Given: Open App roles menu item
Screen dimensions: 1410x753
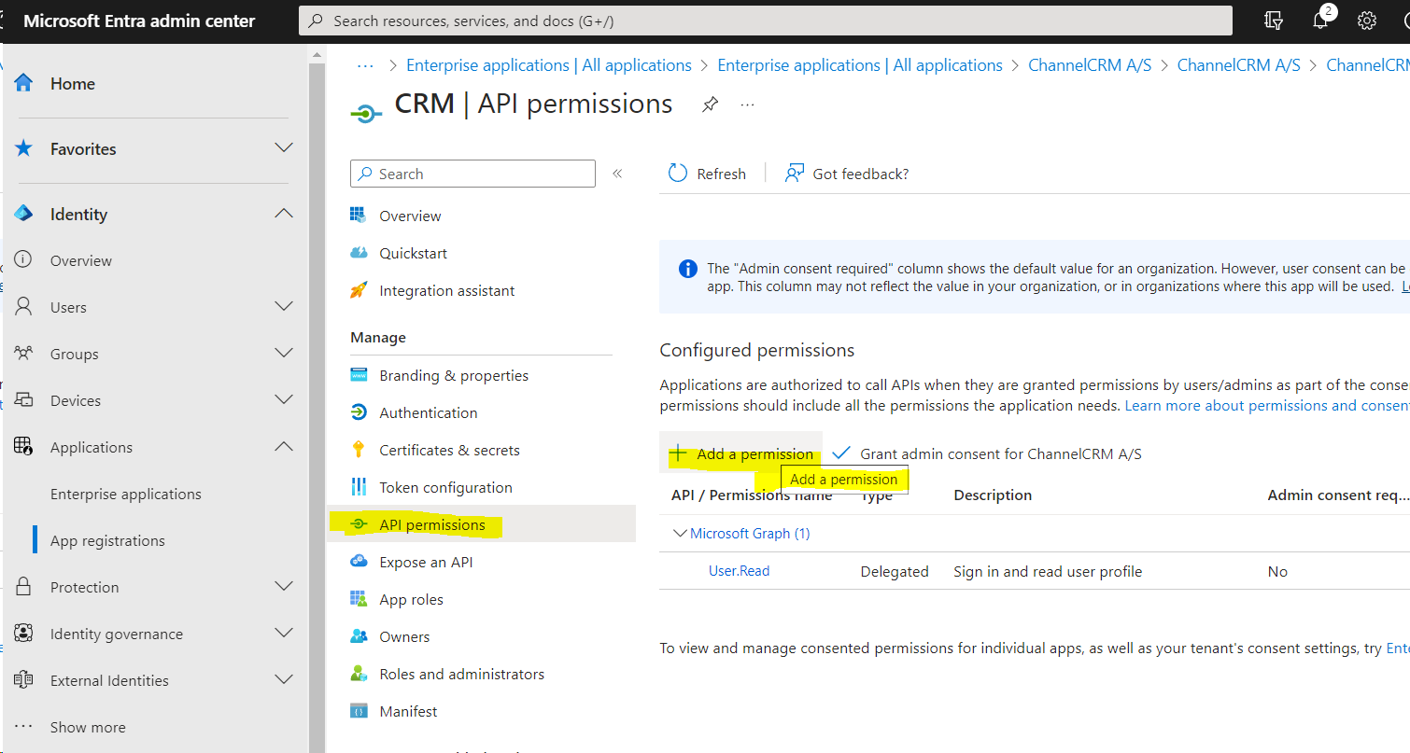Looking at the screenshot, I should tap(411, 599).
